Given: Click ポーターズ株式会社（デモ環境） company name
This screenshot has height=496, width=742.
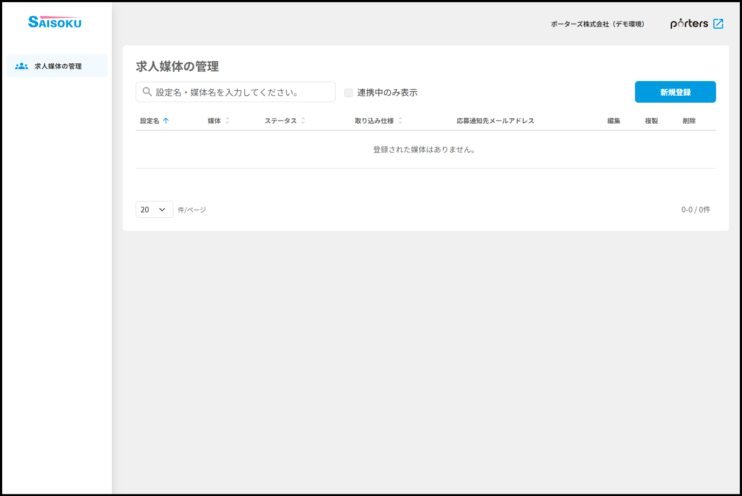Looking at the screenshot, I should click(598, 24).
